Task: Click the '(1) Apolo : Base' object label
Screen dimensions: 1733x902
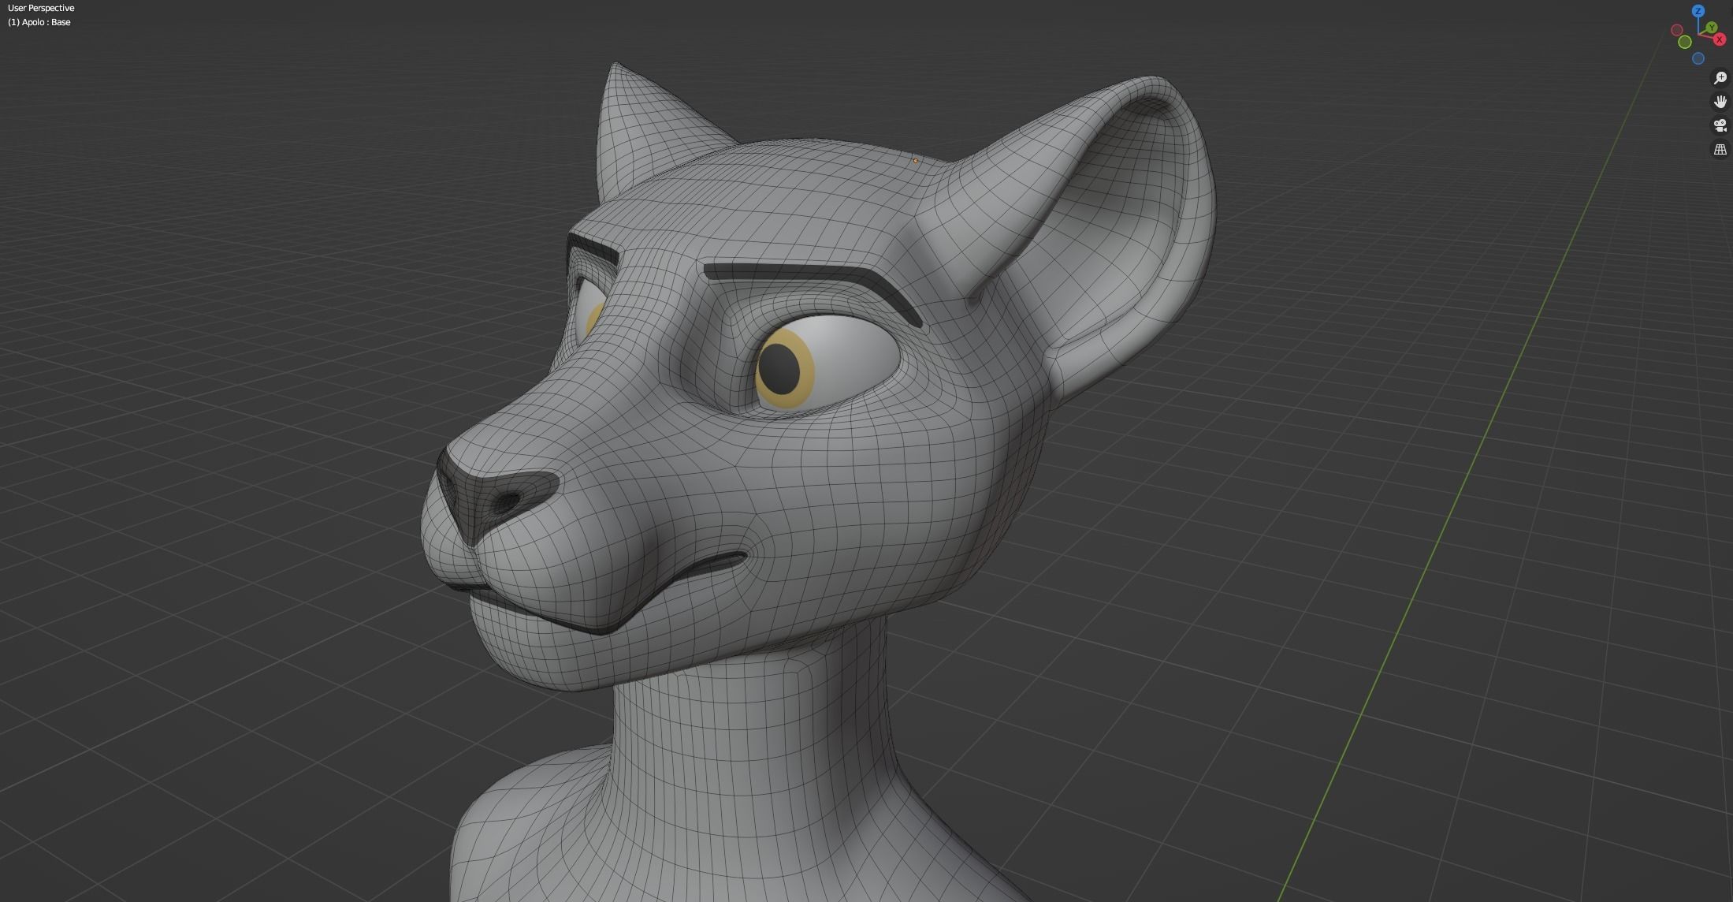Action: 39,22
